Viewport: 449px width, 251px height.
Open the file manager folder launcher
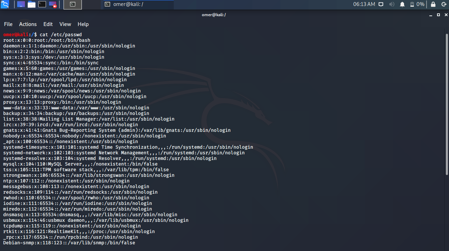click(x=32, y=5)
